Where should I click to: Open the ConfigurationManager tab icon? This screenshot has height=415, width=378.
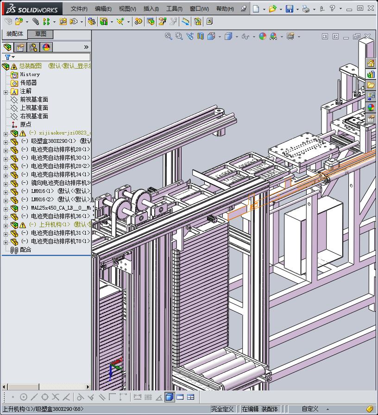[33, 47]
